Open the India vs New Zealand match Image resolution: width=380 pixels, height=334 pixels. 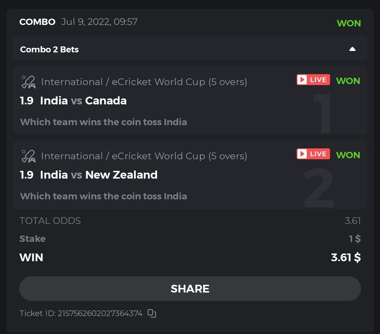click(x=99, y=175)
